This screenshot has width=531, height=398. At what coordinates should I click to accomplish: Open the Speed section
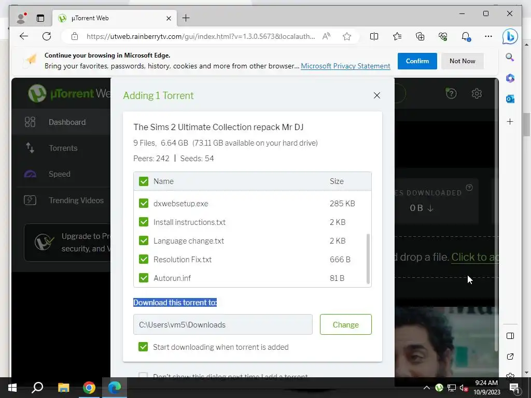click(x=61, y=174)
